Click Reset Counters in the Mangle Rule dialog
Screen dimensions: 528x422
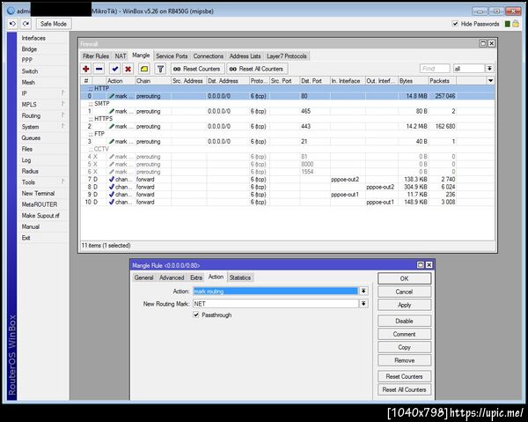tap(404, 376)
